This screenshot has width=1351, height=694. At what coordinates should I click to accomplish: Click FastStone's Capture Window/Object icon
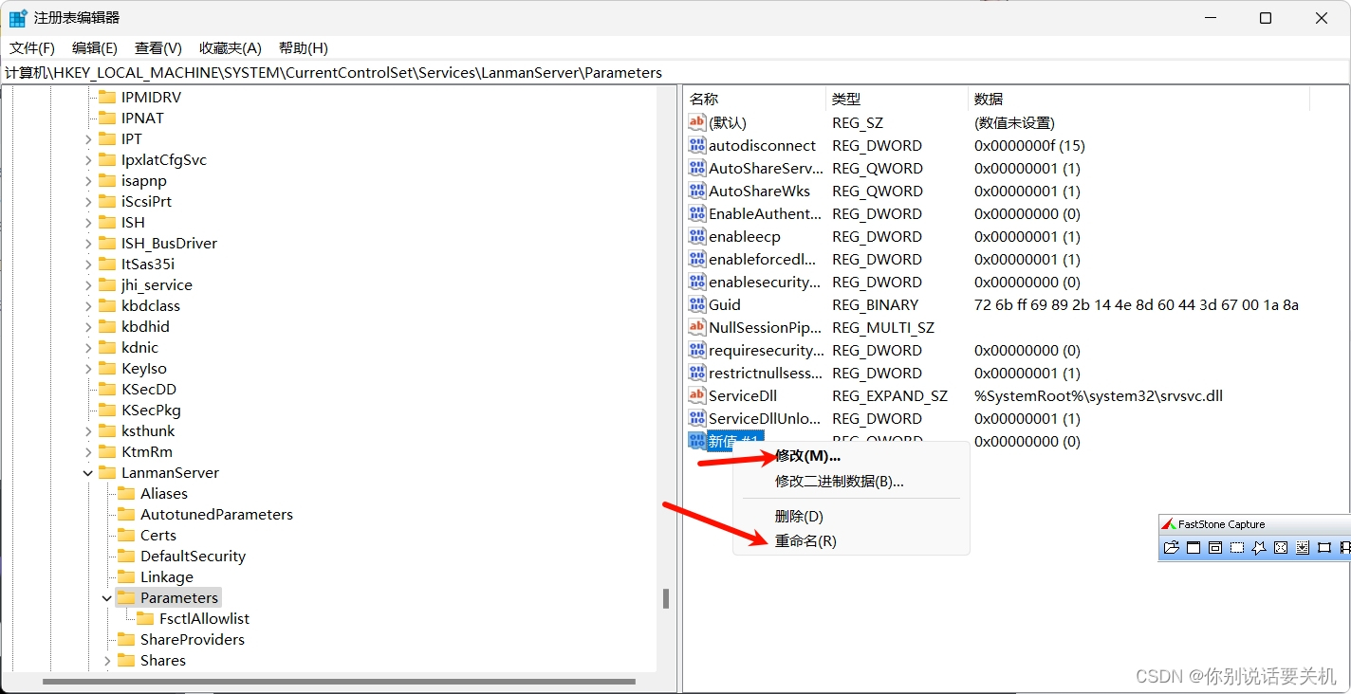1215,547
